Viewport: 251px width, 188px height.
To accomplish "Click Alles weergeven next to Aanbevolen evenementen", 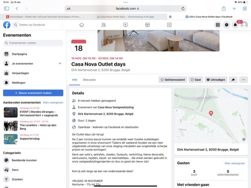I will pyautogui.click(x=53, y=102).
